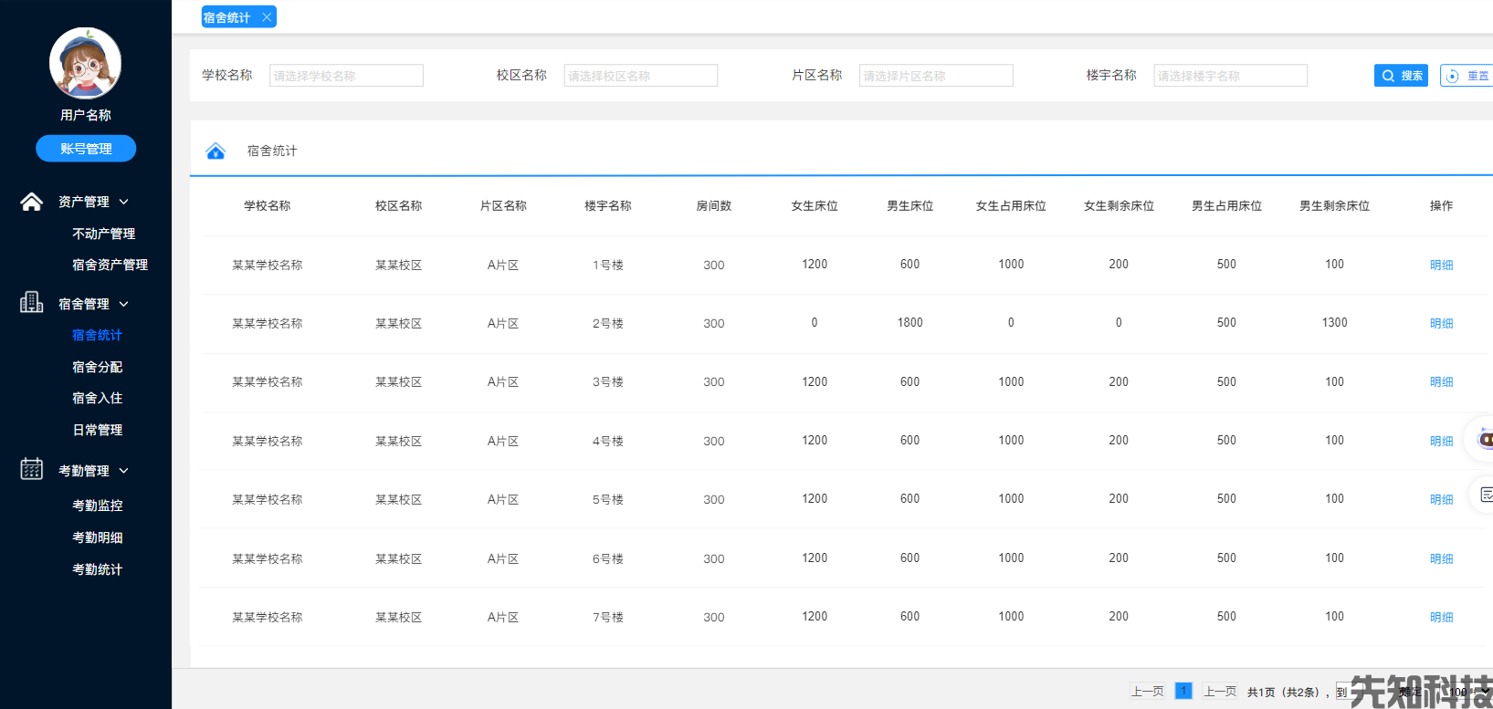Image resolution: width=1493 pixels, height=709 pixels.
Task: Click the 1号楼 cell
Action: coord(608,265)
